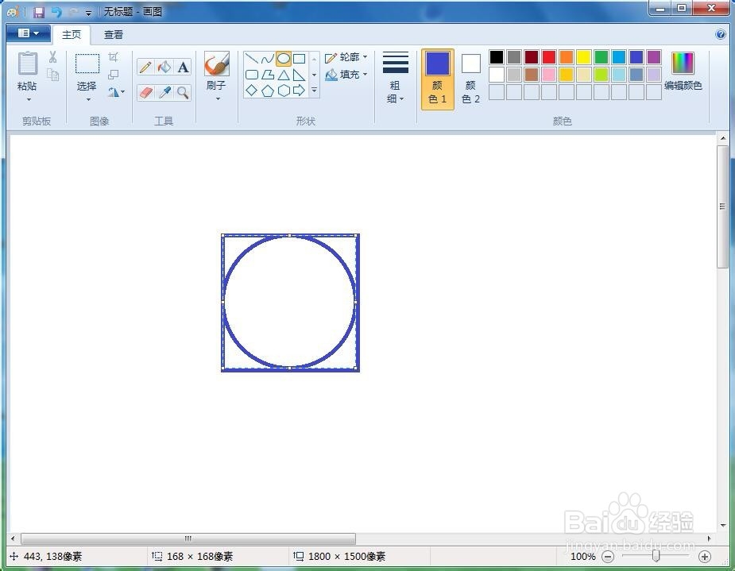Choose the Rounded rectangle shape
Viewport: 735px width, 571px height.
click(252, 75)
